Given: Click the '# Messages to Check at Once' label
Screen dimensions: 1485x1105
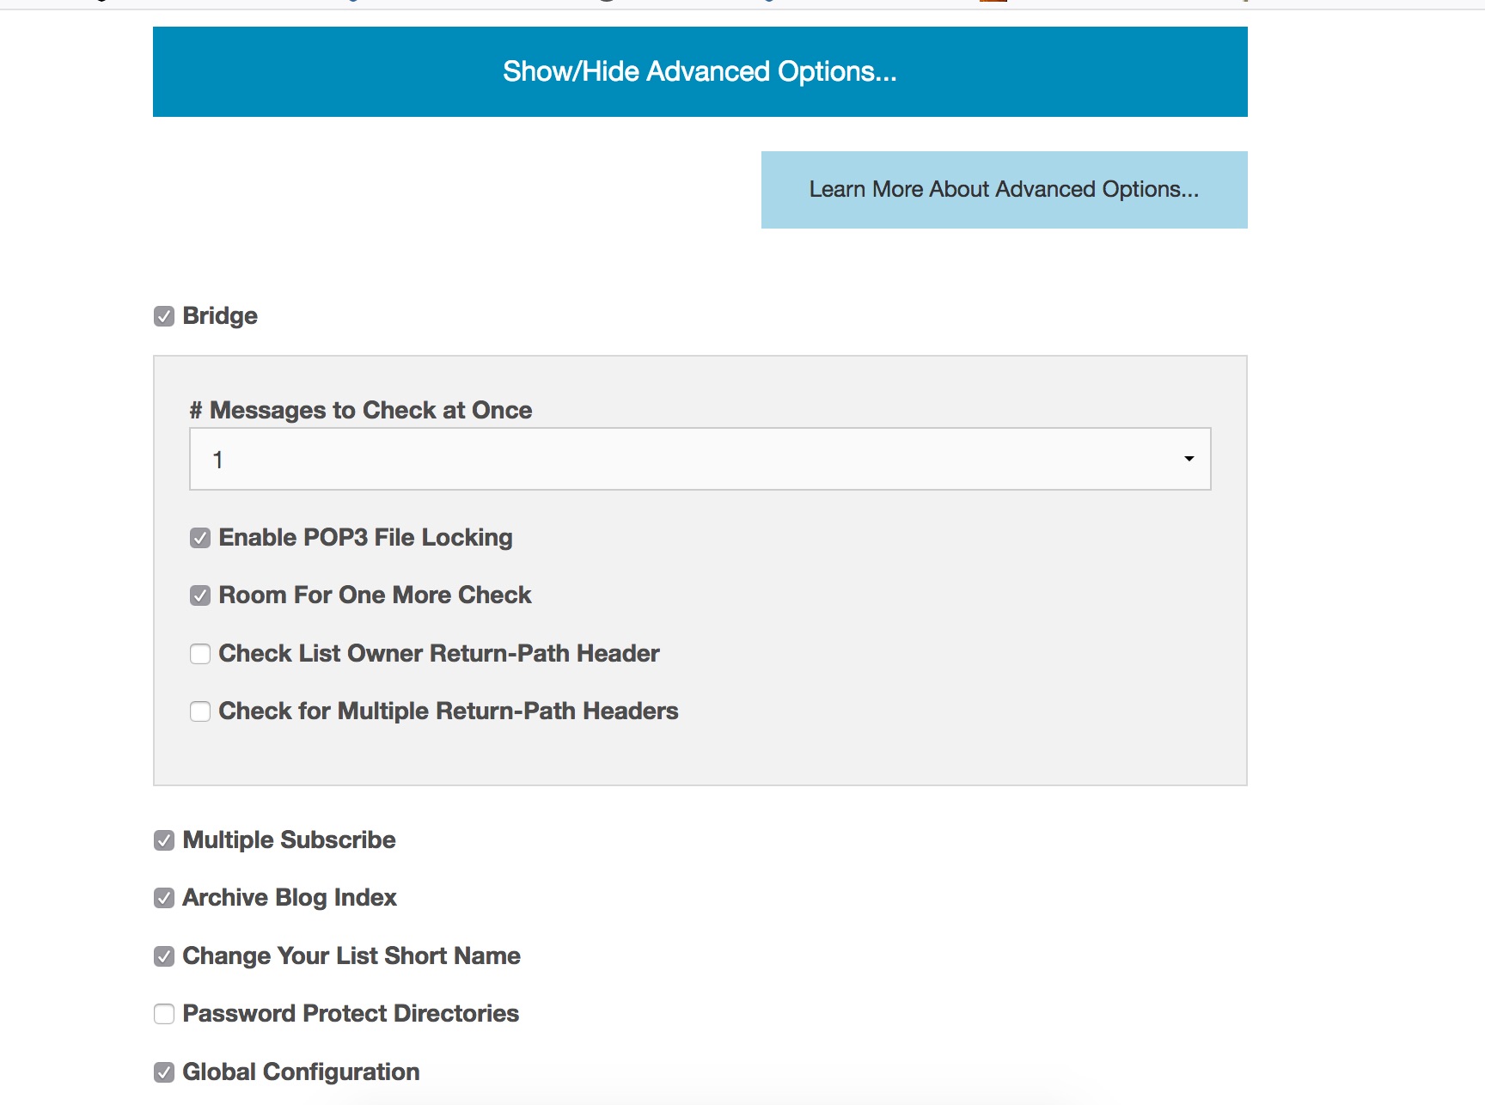Looking at the screenshot, I should click(361, 410).
